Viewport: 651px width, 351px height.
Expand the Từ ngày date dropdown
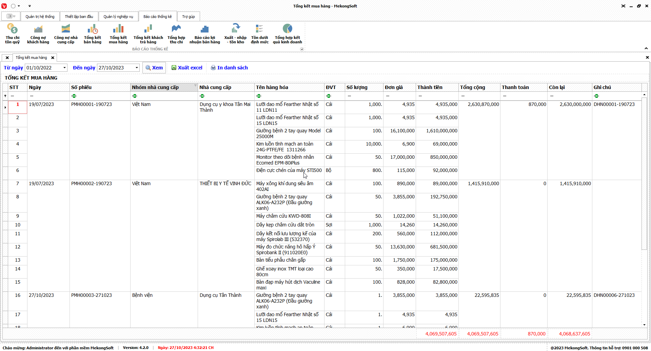[64, 68]
